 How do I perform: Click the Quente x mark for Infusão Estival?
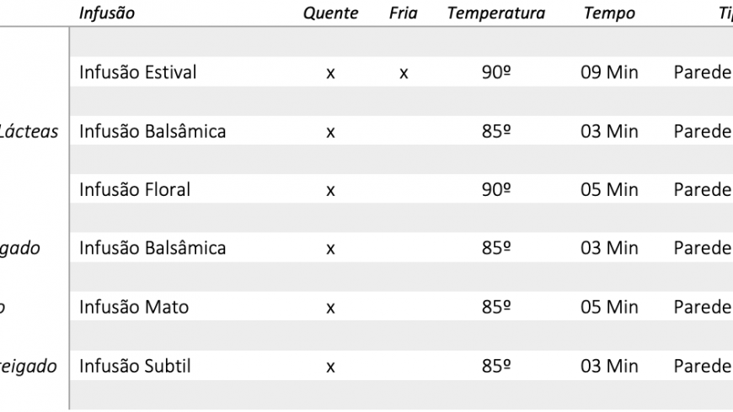click(x=330, y=73)
